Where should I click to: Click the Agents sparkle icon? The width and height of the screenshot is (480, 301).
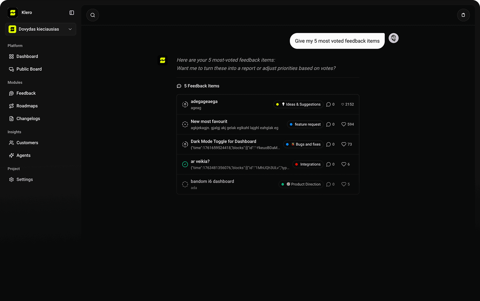coord(11,155)
